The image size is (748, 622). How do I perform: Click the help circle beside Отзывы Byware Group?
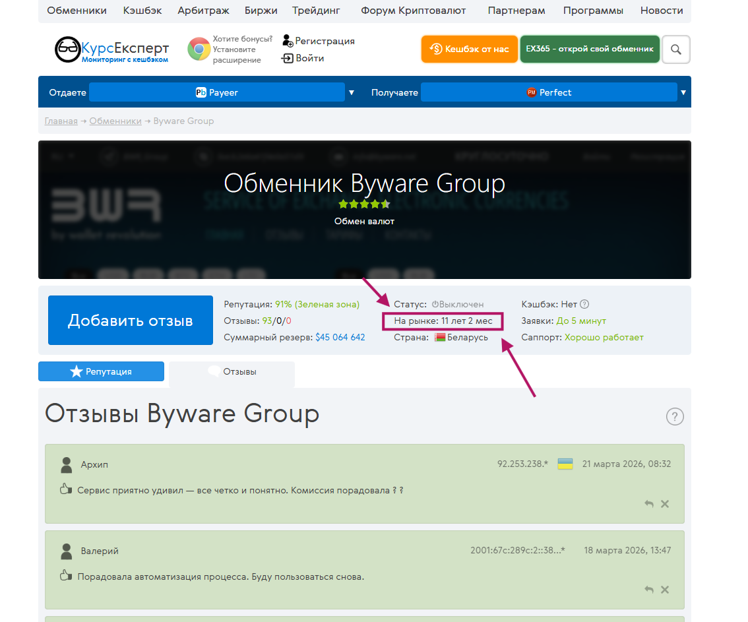pyautogui.click(x=675, y=416)
